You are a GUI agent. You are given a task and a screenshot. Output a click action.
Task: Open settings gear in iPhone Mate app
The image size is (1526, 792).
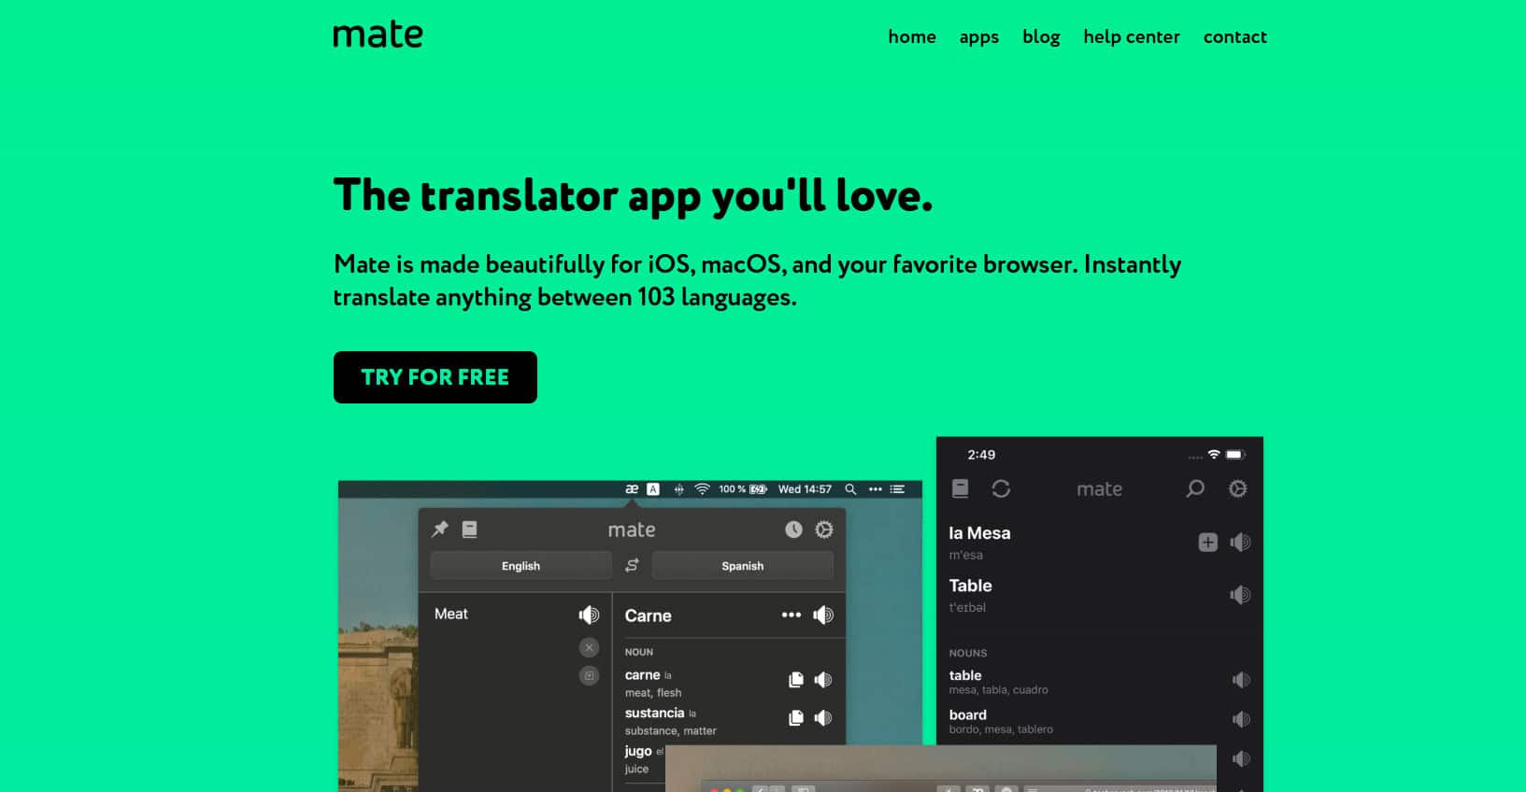coord(1237,488)
